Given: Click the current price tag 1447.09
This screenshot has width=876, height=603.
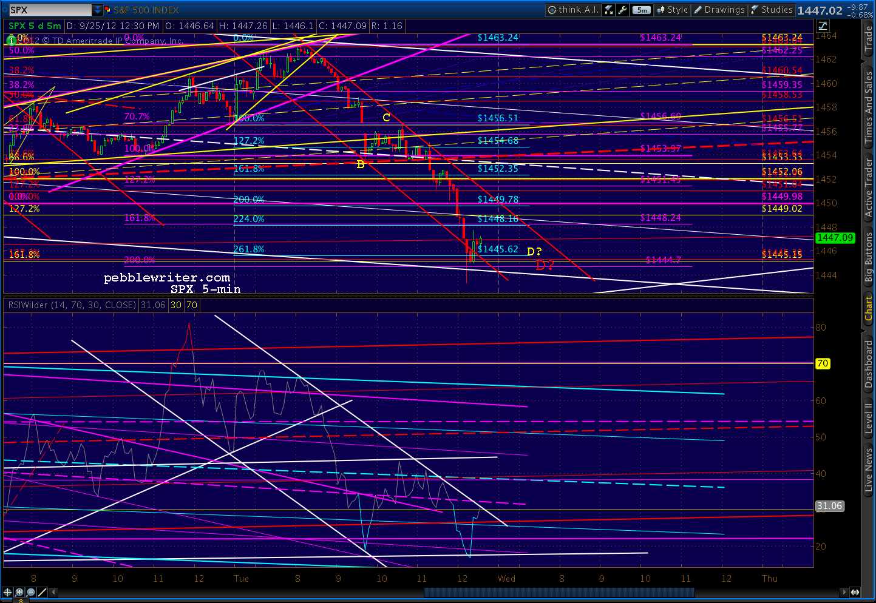Looking at the screenshot, I should click(834, 238).
